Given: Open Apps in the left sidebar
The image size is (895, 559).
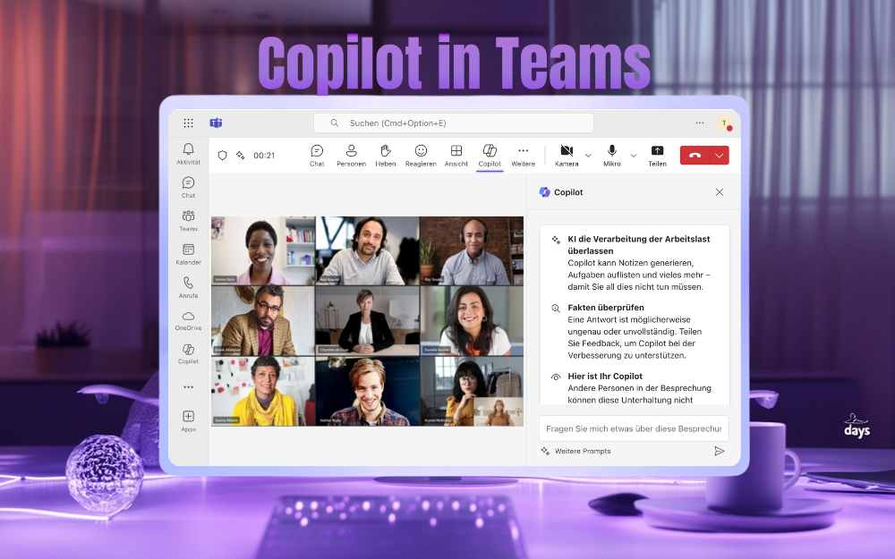Looking at the screenshot, I should [x=188, y=421].
